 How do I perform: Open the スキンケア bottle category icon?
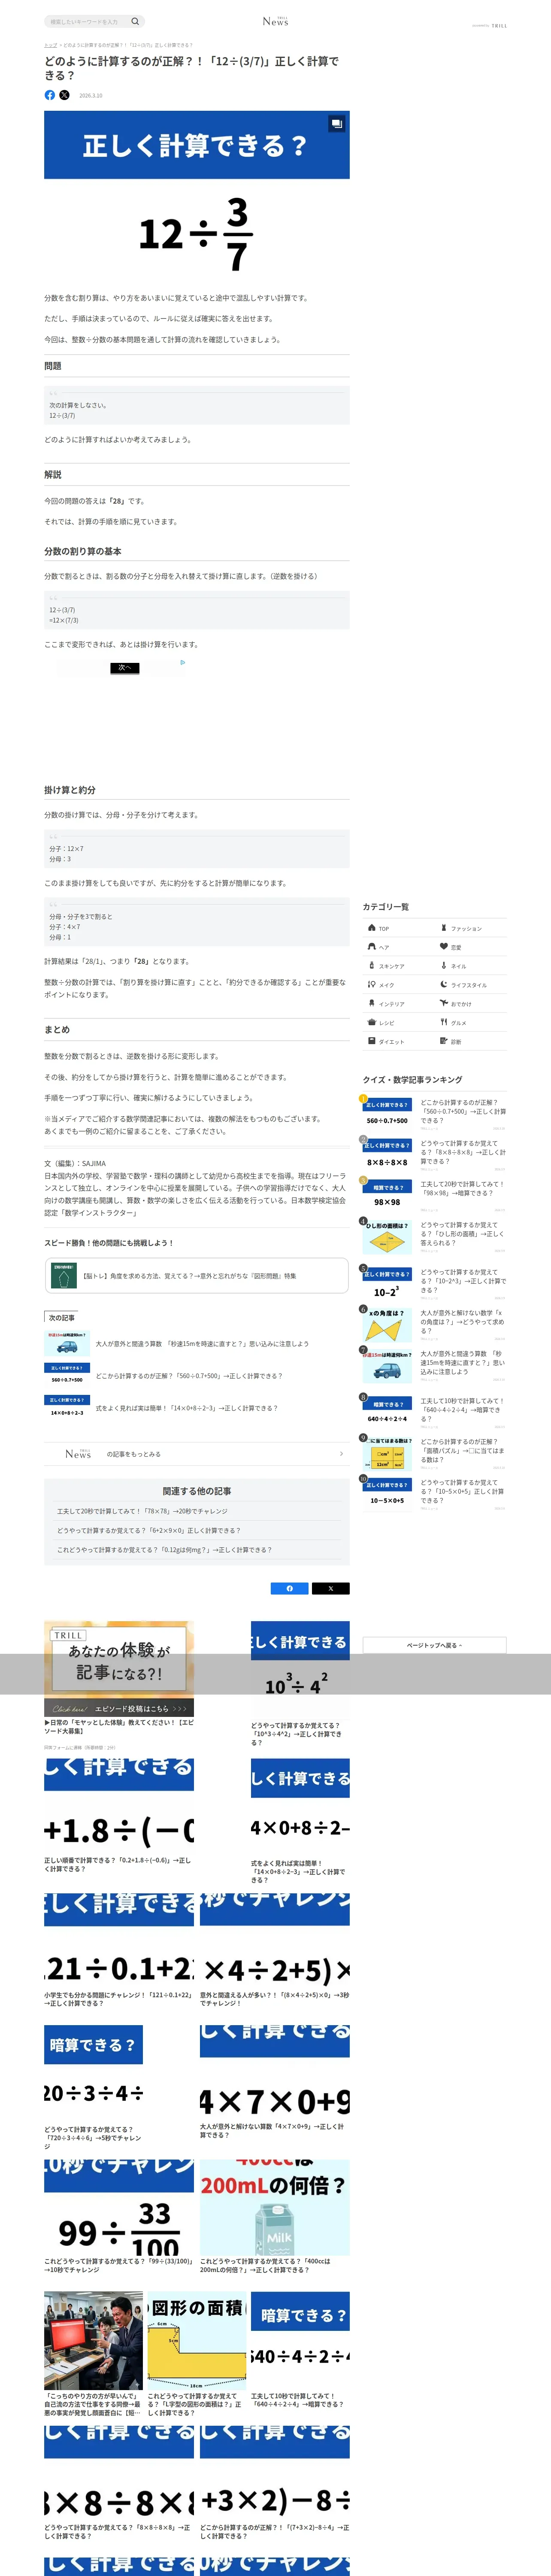click(372, 965)
